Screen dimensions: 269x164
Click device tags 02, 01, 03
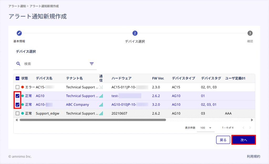(209, 87)
